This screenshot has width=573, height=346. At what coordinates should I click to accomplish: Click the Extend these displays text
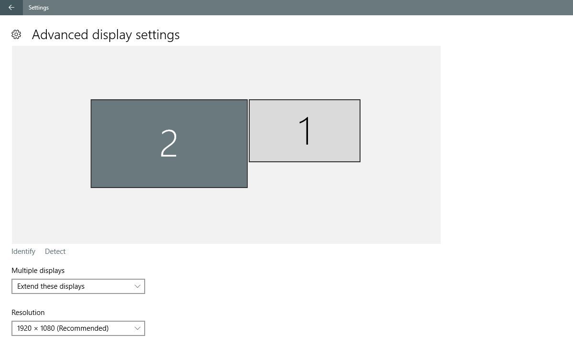click(51, 286)
